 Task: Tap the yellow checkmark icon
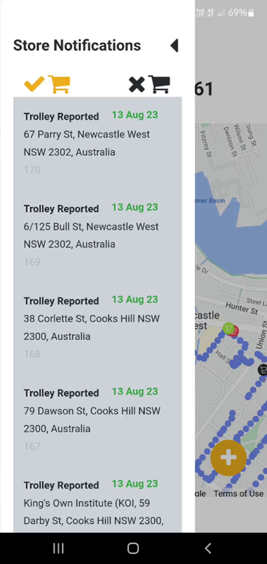34,85
